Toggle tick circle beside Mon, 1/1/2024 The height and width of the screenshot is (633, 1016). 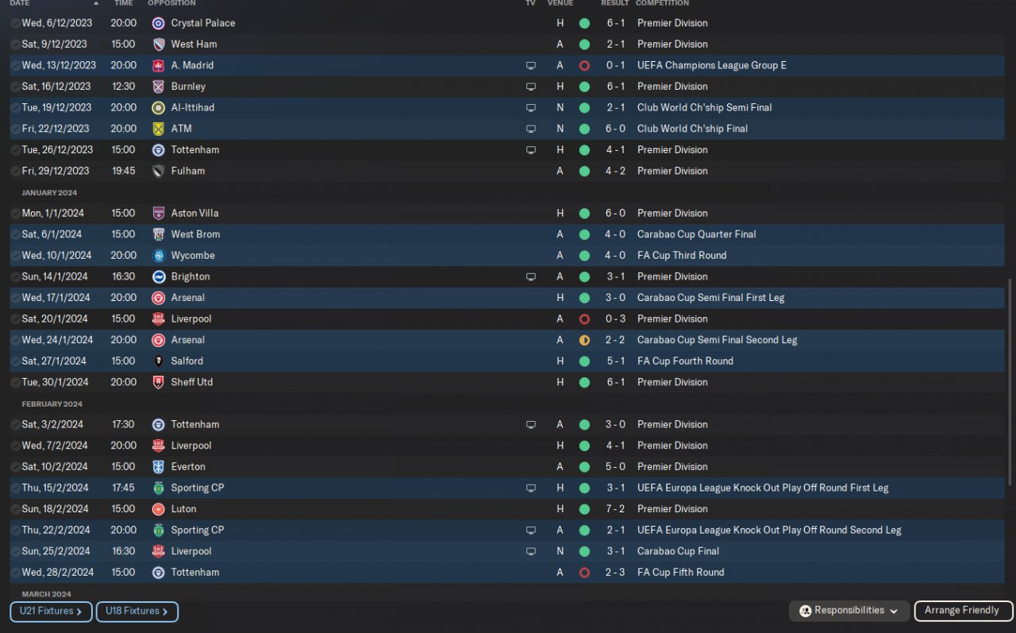click(x=16, y=214)
